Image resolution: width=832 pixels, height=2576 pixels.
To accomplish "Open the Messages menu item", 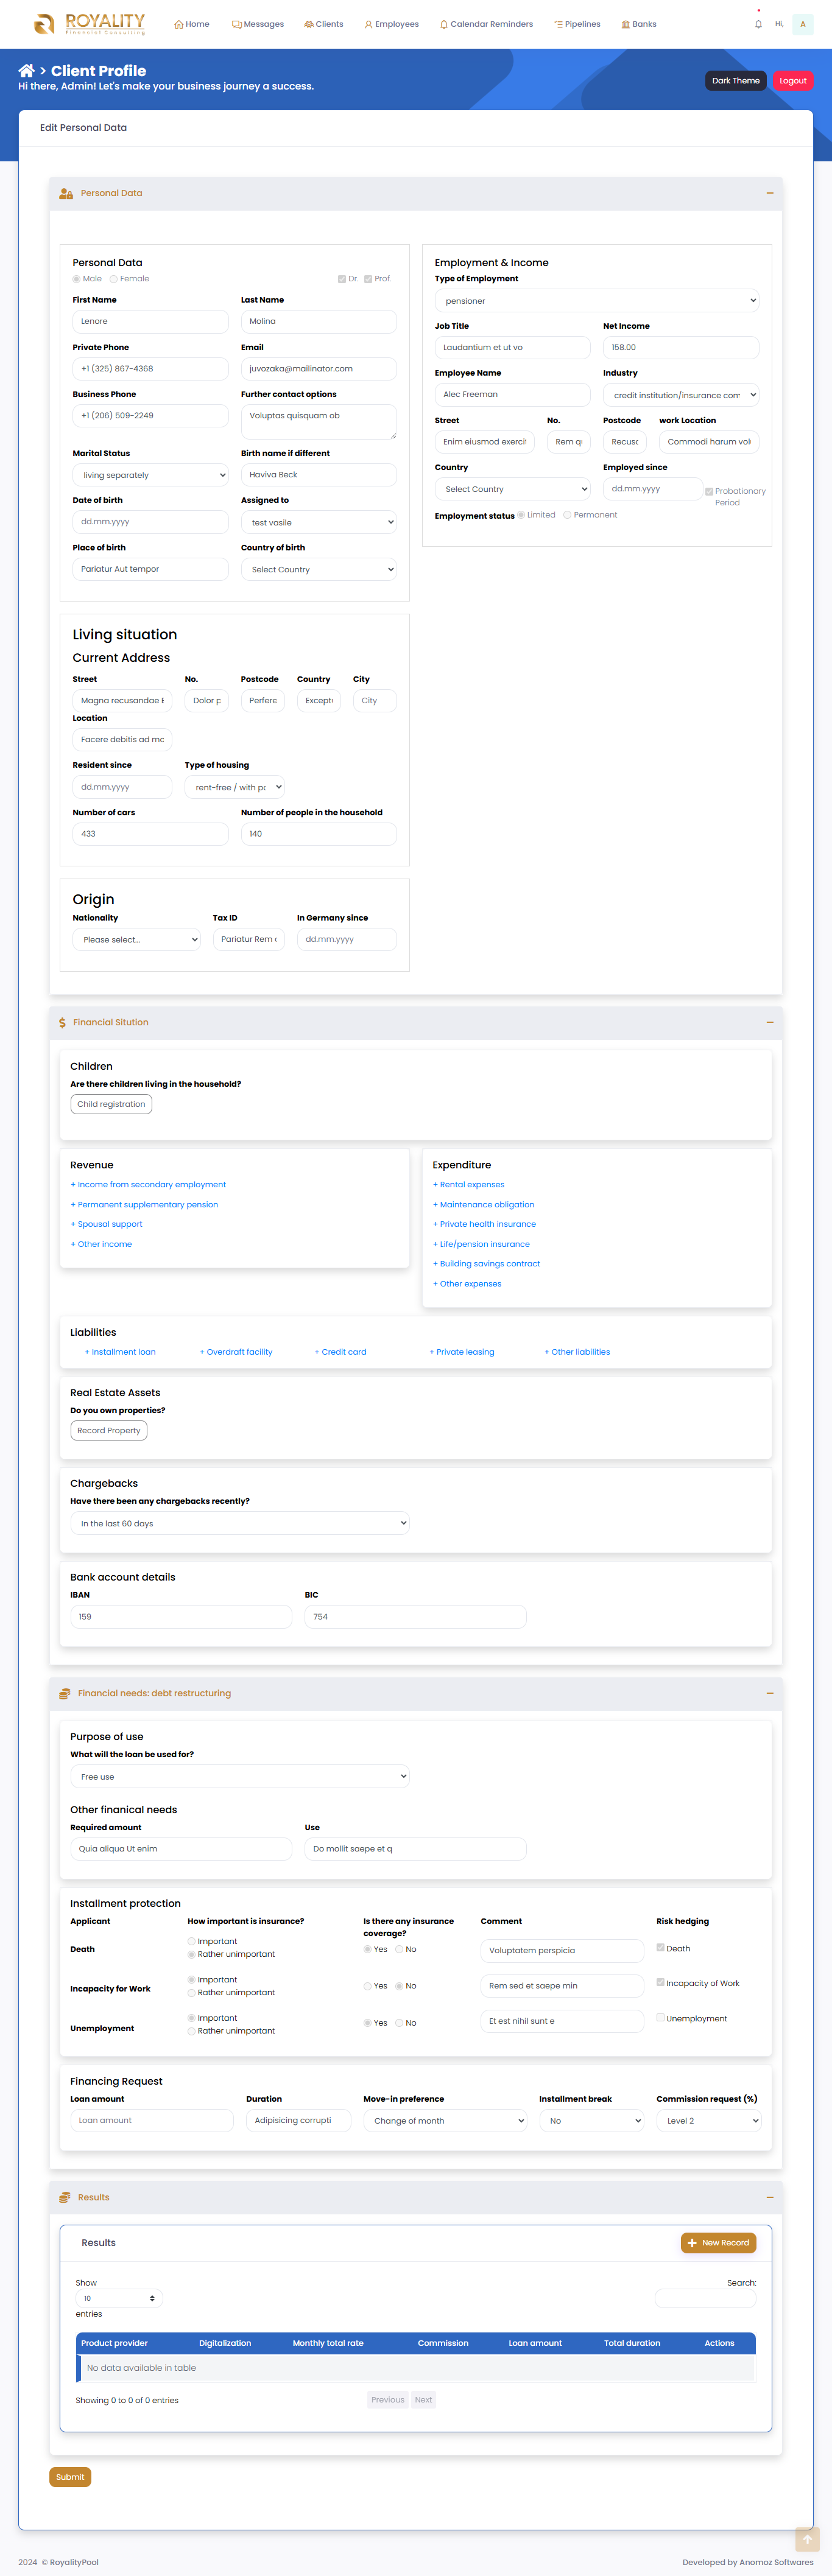I will 258,24.
